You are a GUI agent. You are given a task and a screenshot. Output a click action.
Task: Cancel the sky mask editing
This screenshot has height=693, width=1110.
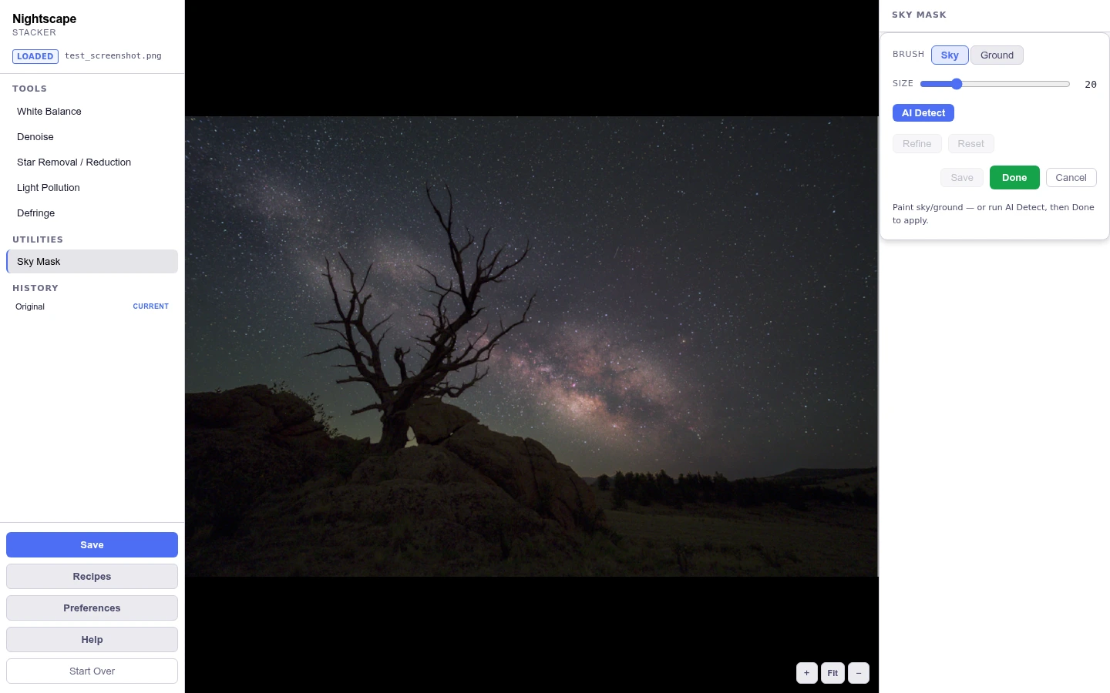click(x=1071, y=178)
